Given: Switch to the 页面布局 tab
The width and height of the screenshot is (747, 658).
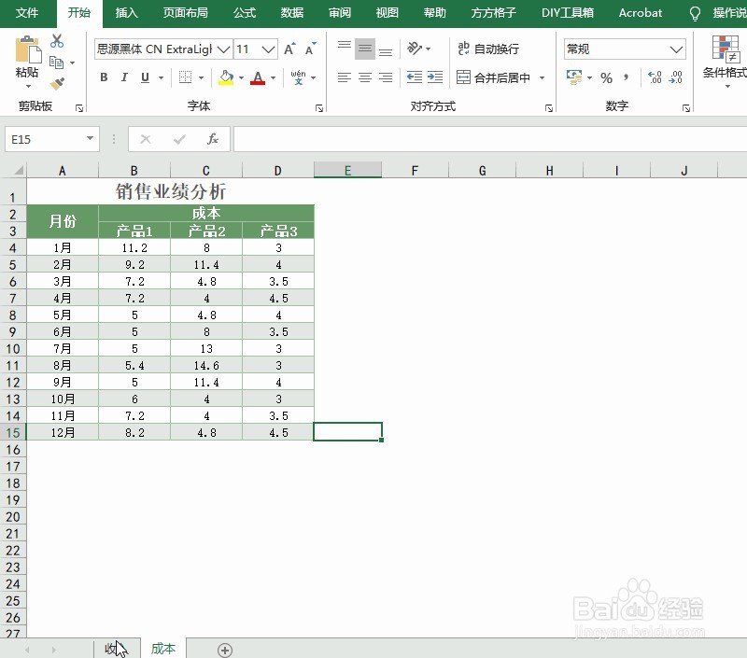Looking at the screenshot, I should (185, 13).
